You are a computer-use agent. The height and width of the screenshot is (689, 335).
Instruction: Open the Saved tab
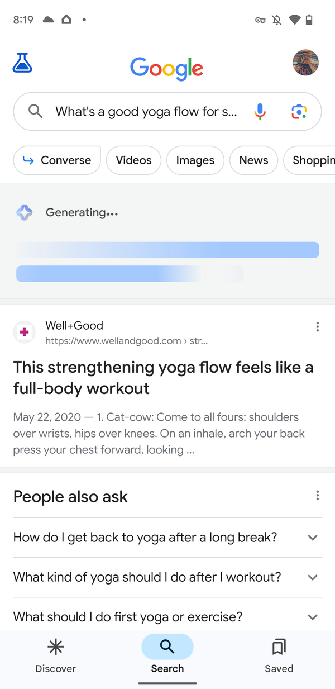pyautogui.click(x=279, y=656)
